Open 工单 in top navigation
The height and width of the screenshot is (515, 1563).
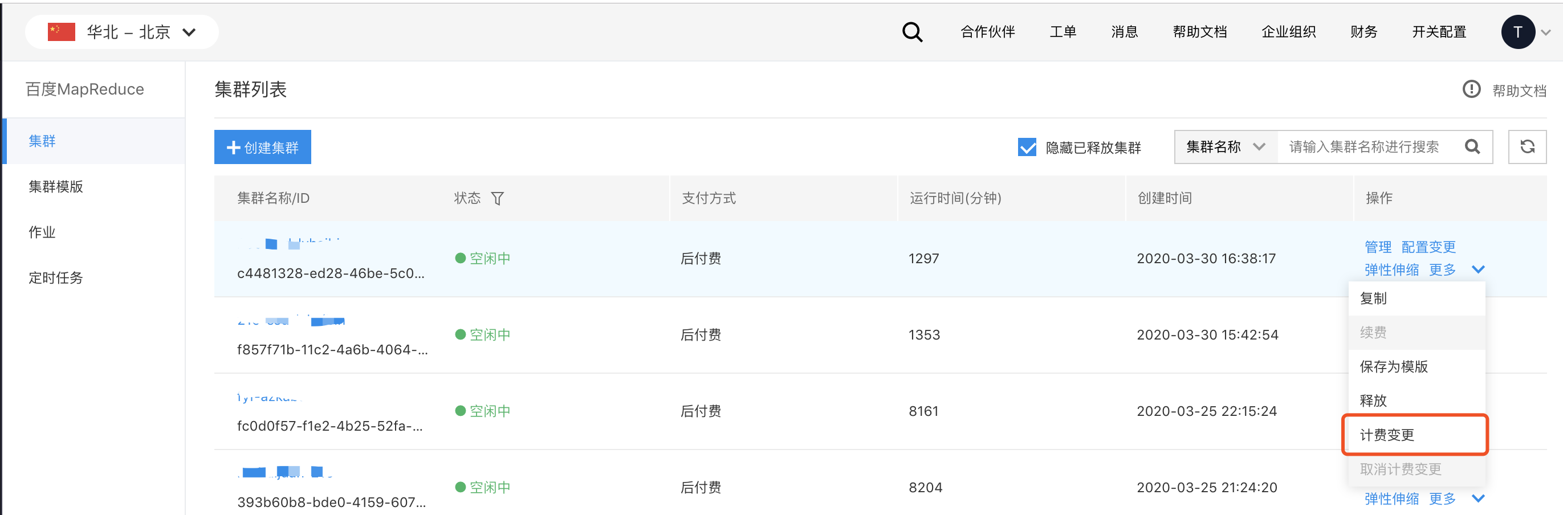pyautogui.click(x=1063, y=32)
